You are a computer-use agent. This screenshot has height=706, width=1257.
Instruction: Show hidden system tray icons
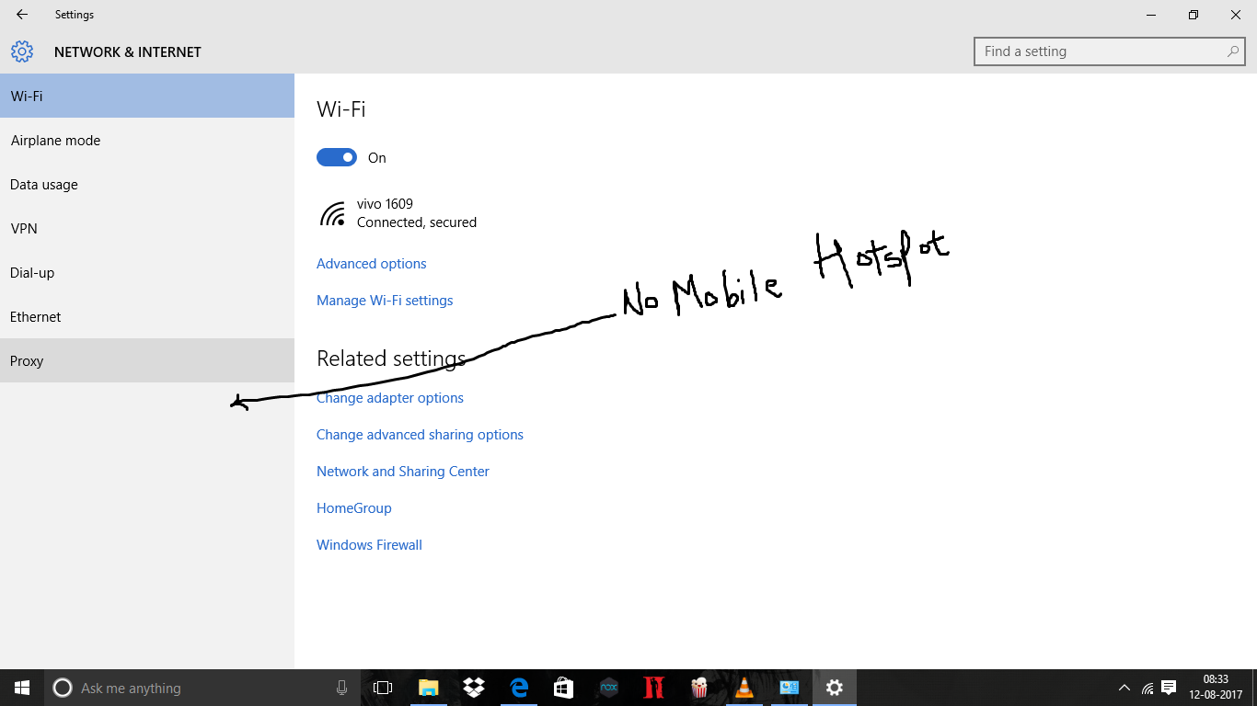(1124, 688)
